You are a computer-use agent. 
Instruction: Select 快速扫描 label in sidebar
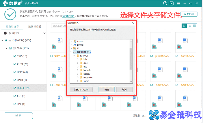pyautogui.click(x=14, y=33)
